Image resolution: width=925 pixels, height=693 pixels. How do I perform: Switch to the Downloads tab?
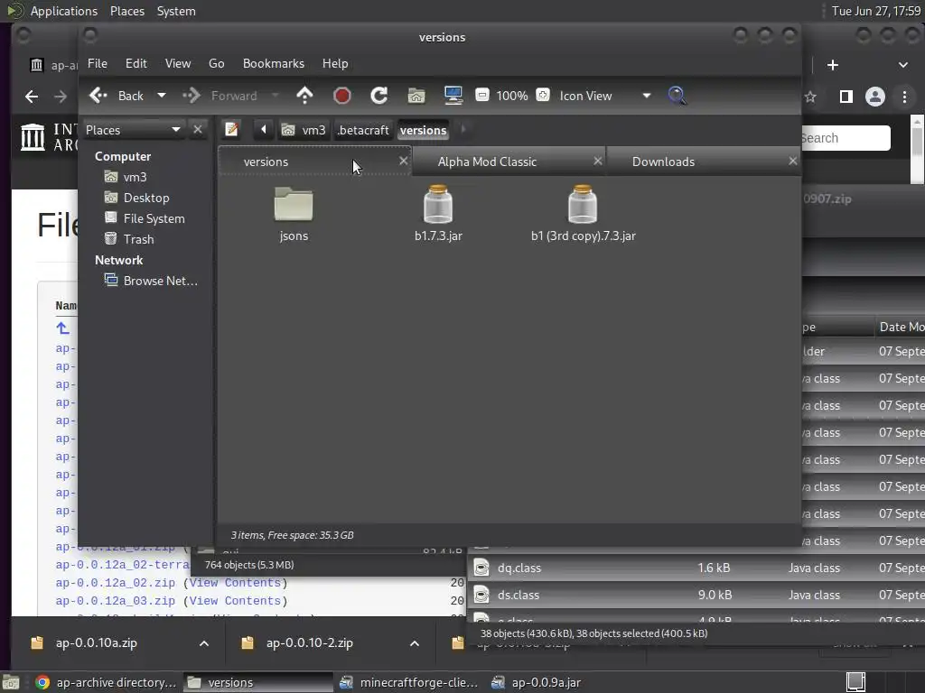click(x=663, y=162)
